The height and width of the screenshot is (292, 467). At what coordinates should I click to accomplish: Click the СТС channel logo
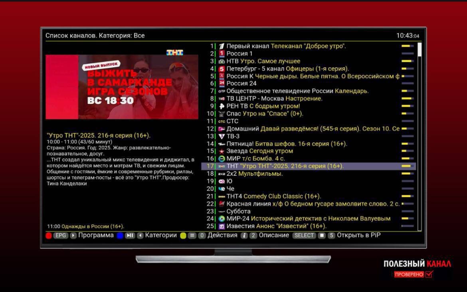(x=222, y=122)
